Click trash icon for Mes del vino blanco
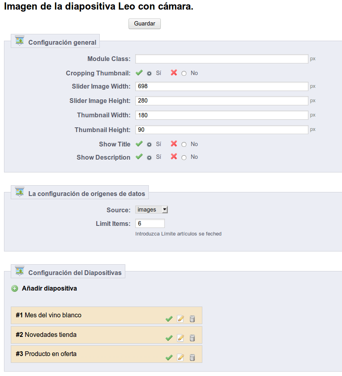Screen dimensions: 342x376 [192, 319]
